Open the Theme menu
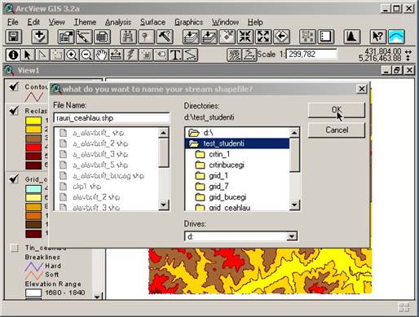Viewport: 419px width, 317px height. (85, 22)
